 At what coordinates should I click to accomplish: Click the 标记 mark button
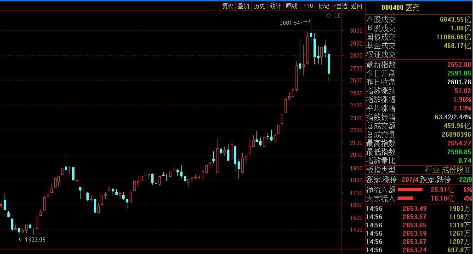(x=324, y=6)
